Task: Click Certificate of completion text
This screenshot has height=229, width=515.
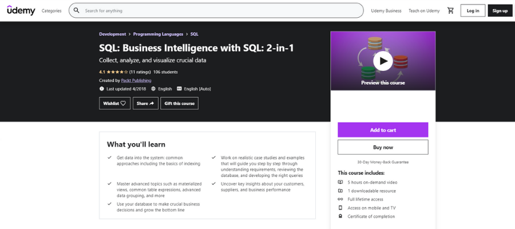Action: pos(371,216)
